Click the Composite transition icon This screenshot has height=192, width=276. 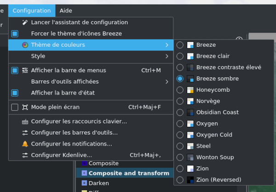point(84,163)
